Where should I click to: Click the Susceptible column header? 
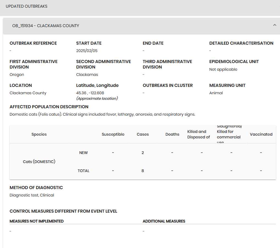pyautogui.click(x=113, y=134)
